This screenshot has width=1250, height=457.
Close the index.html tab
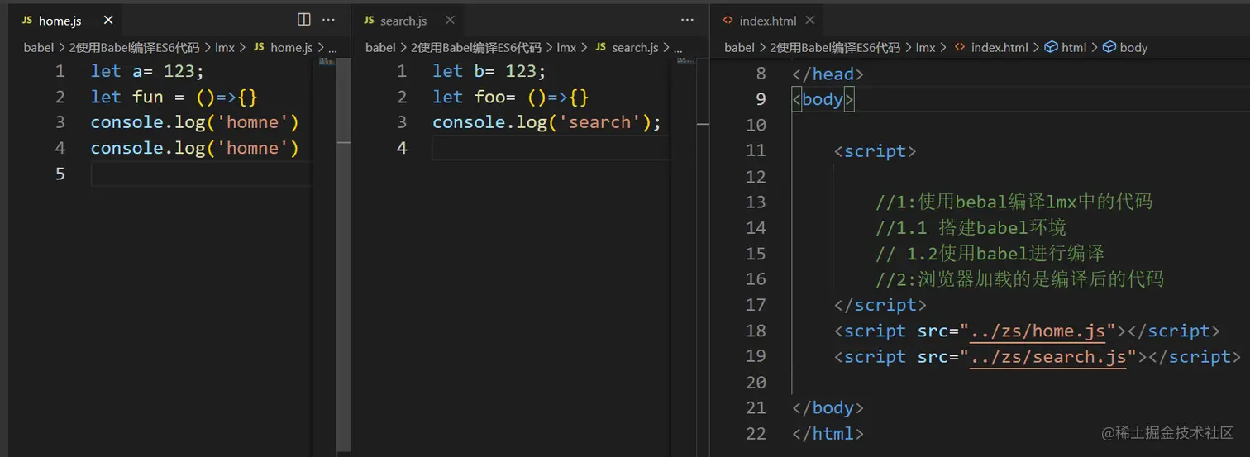point(809,20)
